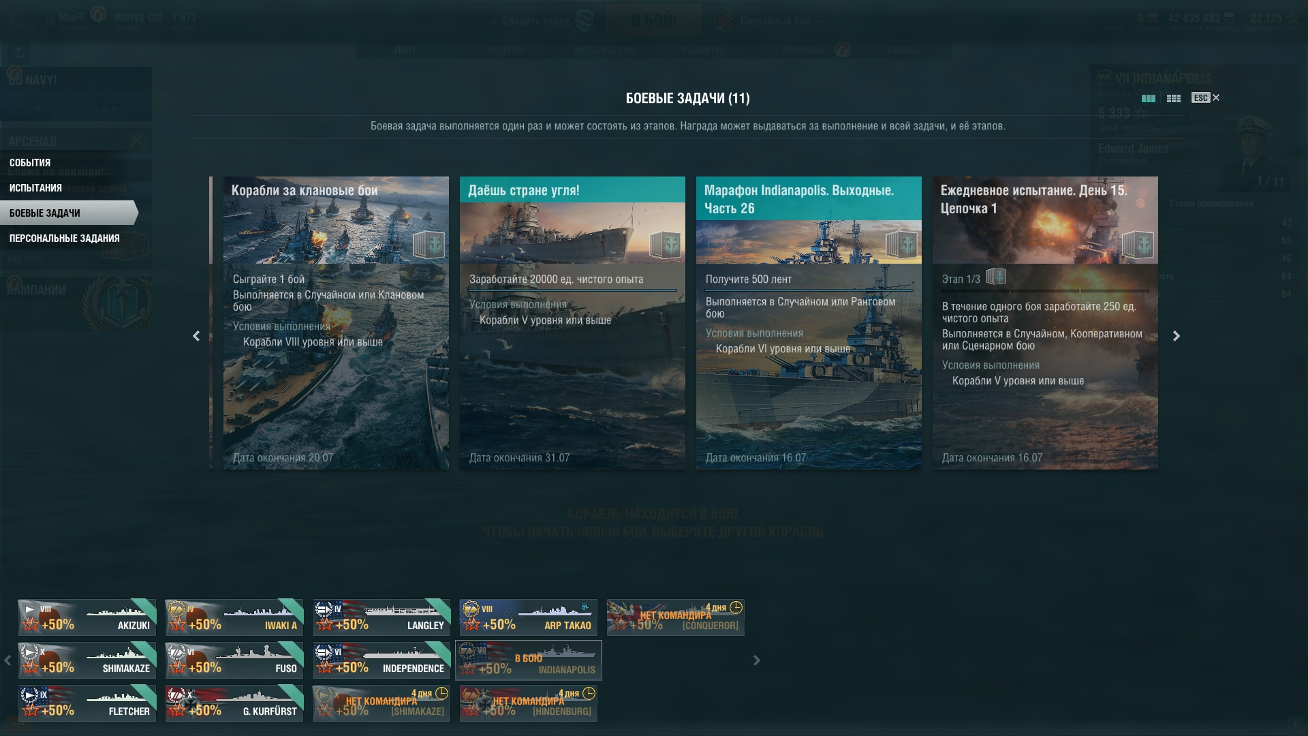The image size is (1308, 736).
Task: Close combat missions with the ESC button
Action: pyautogui.click(x=1205, y=97)
